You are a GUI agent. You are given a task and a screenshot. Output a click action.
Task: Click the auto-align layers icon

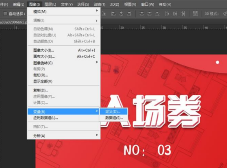[x=195, y=14]
